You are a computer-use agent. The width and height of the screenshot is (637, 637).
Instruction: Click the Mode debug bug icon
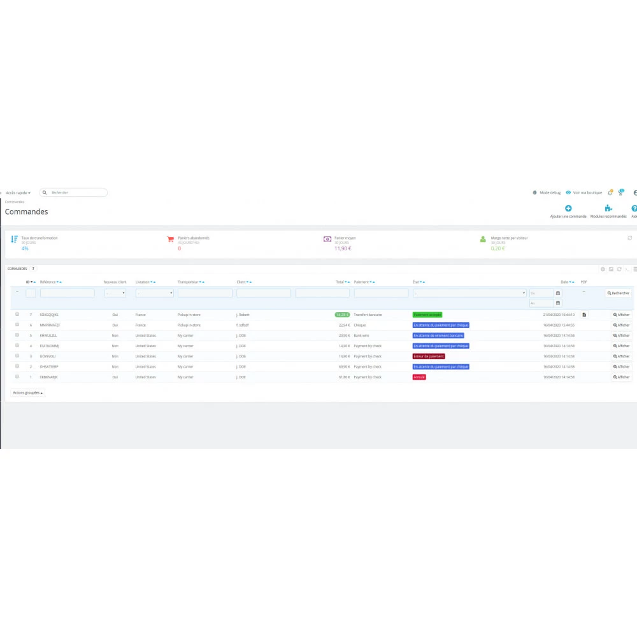(x=534, y=192)
